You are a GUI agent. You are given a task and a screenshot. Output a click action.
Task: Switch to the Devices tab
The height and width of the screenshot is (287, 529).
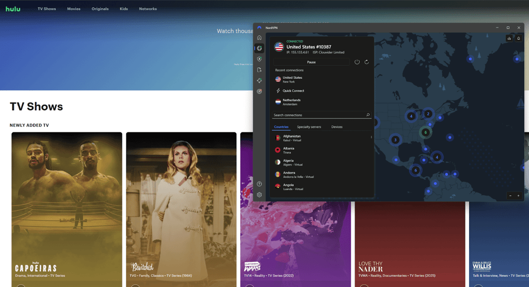point(337,127)
